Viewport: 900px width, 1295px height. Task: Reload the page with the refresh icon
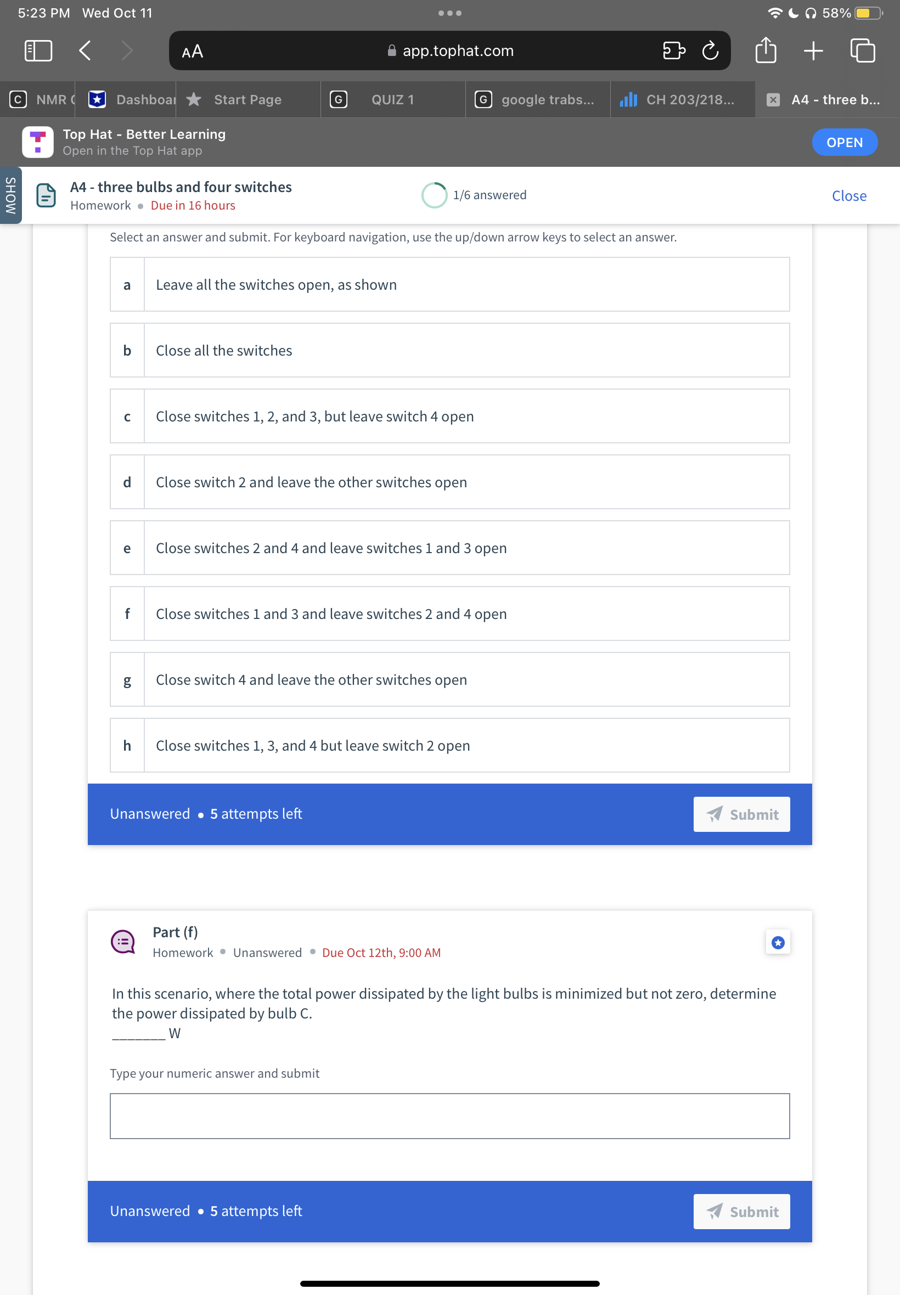point(710,50)
